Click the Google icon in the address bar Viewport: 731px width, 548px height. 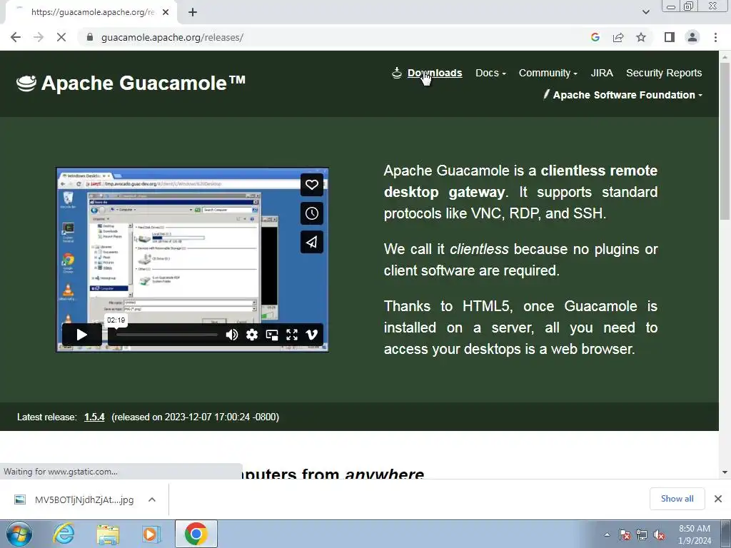pyautogui.click(x=595, y=37)
